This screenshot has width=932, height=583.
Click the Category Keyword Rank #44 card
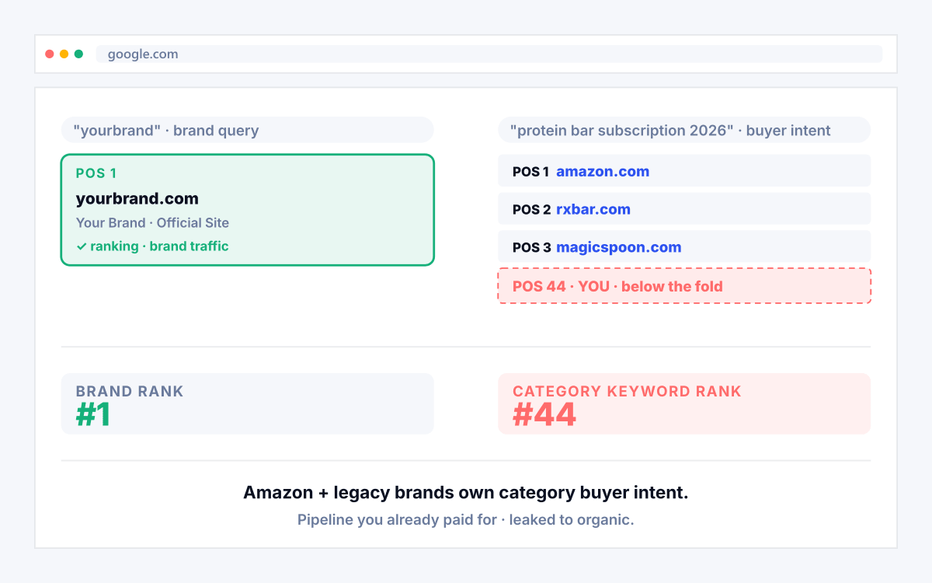pyautogui.click(x=684, y=403)
